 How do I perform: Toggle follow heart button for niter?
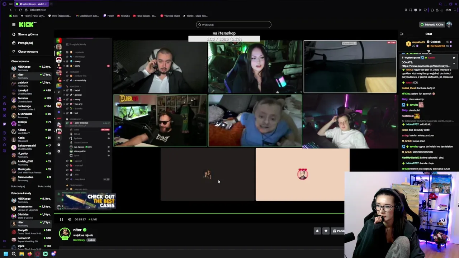point(326,231)
